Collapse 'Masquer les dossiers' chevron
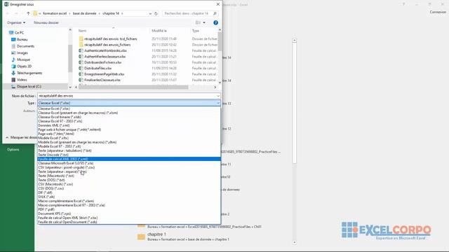Screen dimensions: 449x252 7,138
